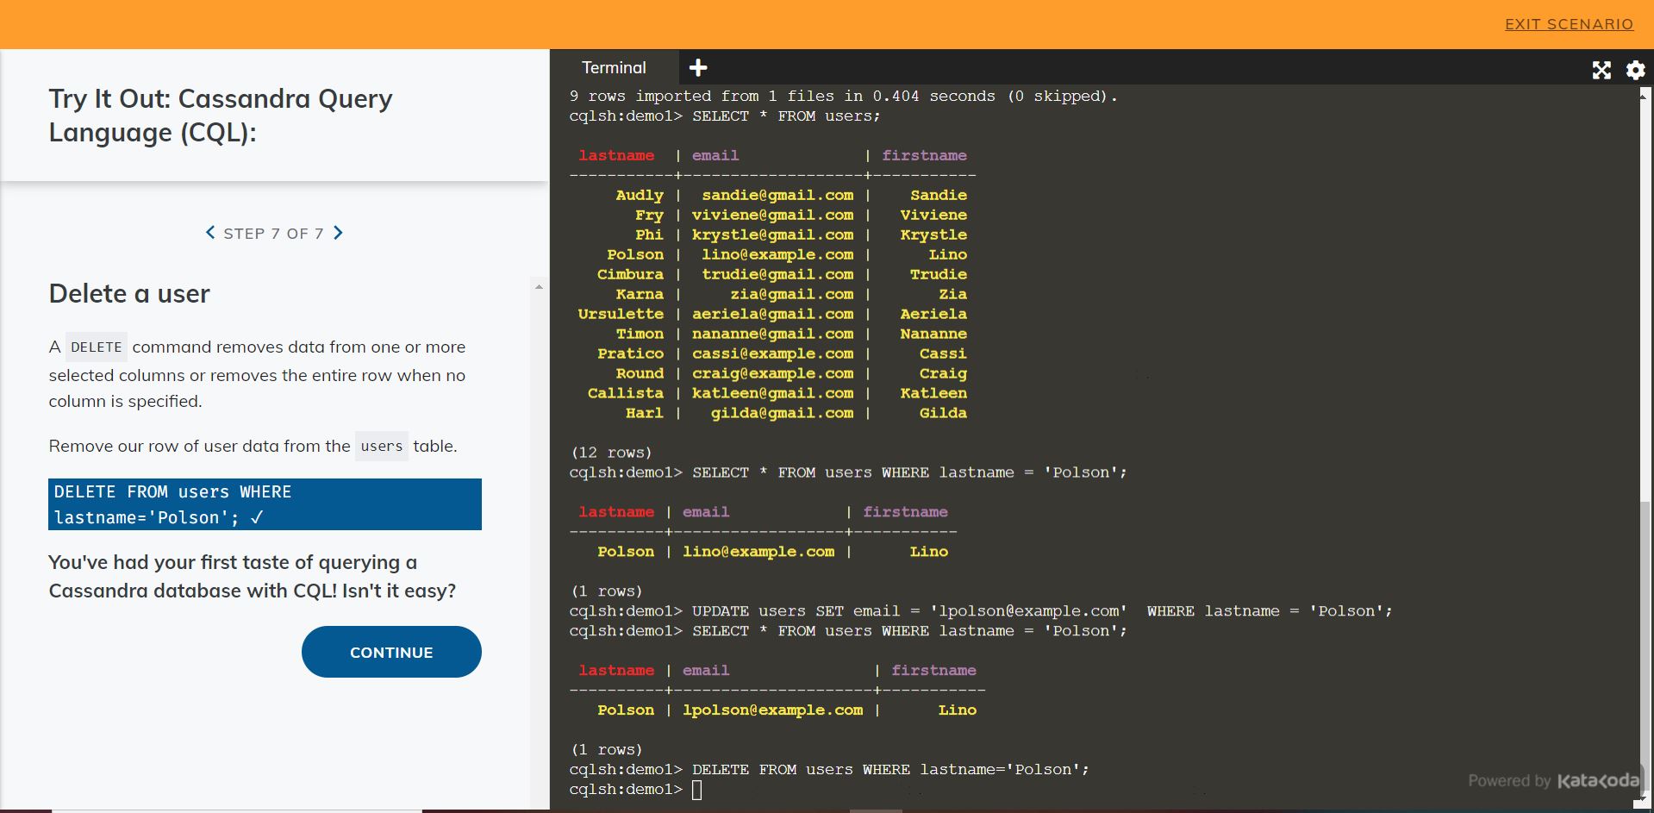Image resolution: width=1654 pixels, height=813 pixels.
Task: Click the Delete a user heading
Action: click(x=128, y=294)
